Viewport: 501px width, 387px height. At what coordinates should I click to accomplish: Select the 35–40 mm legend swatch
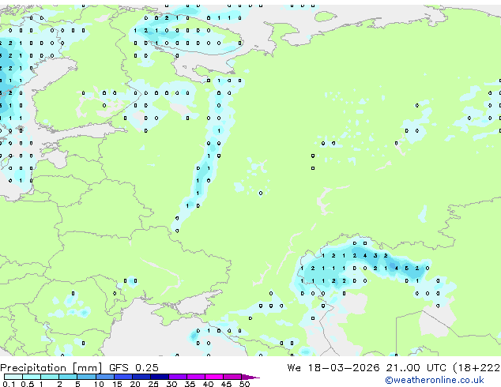point(196,377)
